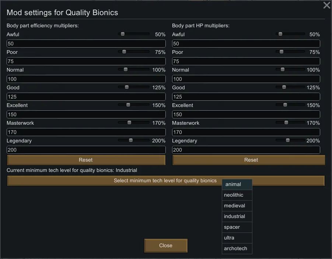The height and width of the screenshot is (259, 332).
Task: Select animal tech level option
Action: [x=237, y=184]
